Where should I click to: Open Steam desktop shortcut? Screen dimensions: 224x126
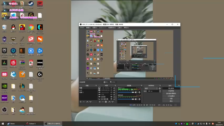31,4
